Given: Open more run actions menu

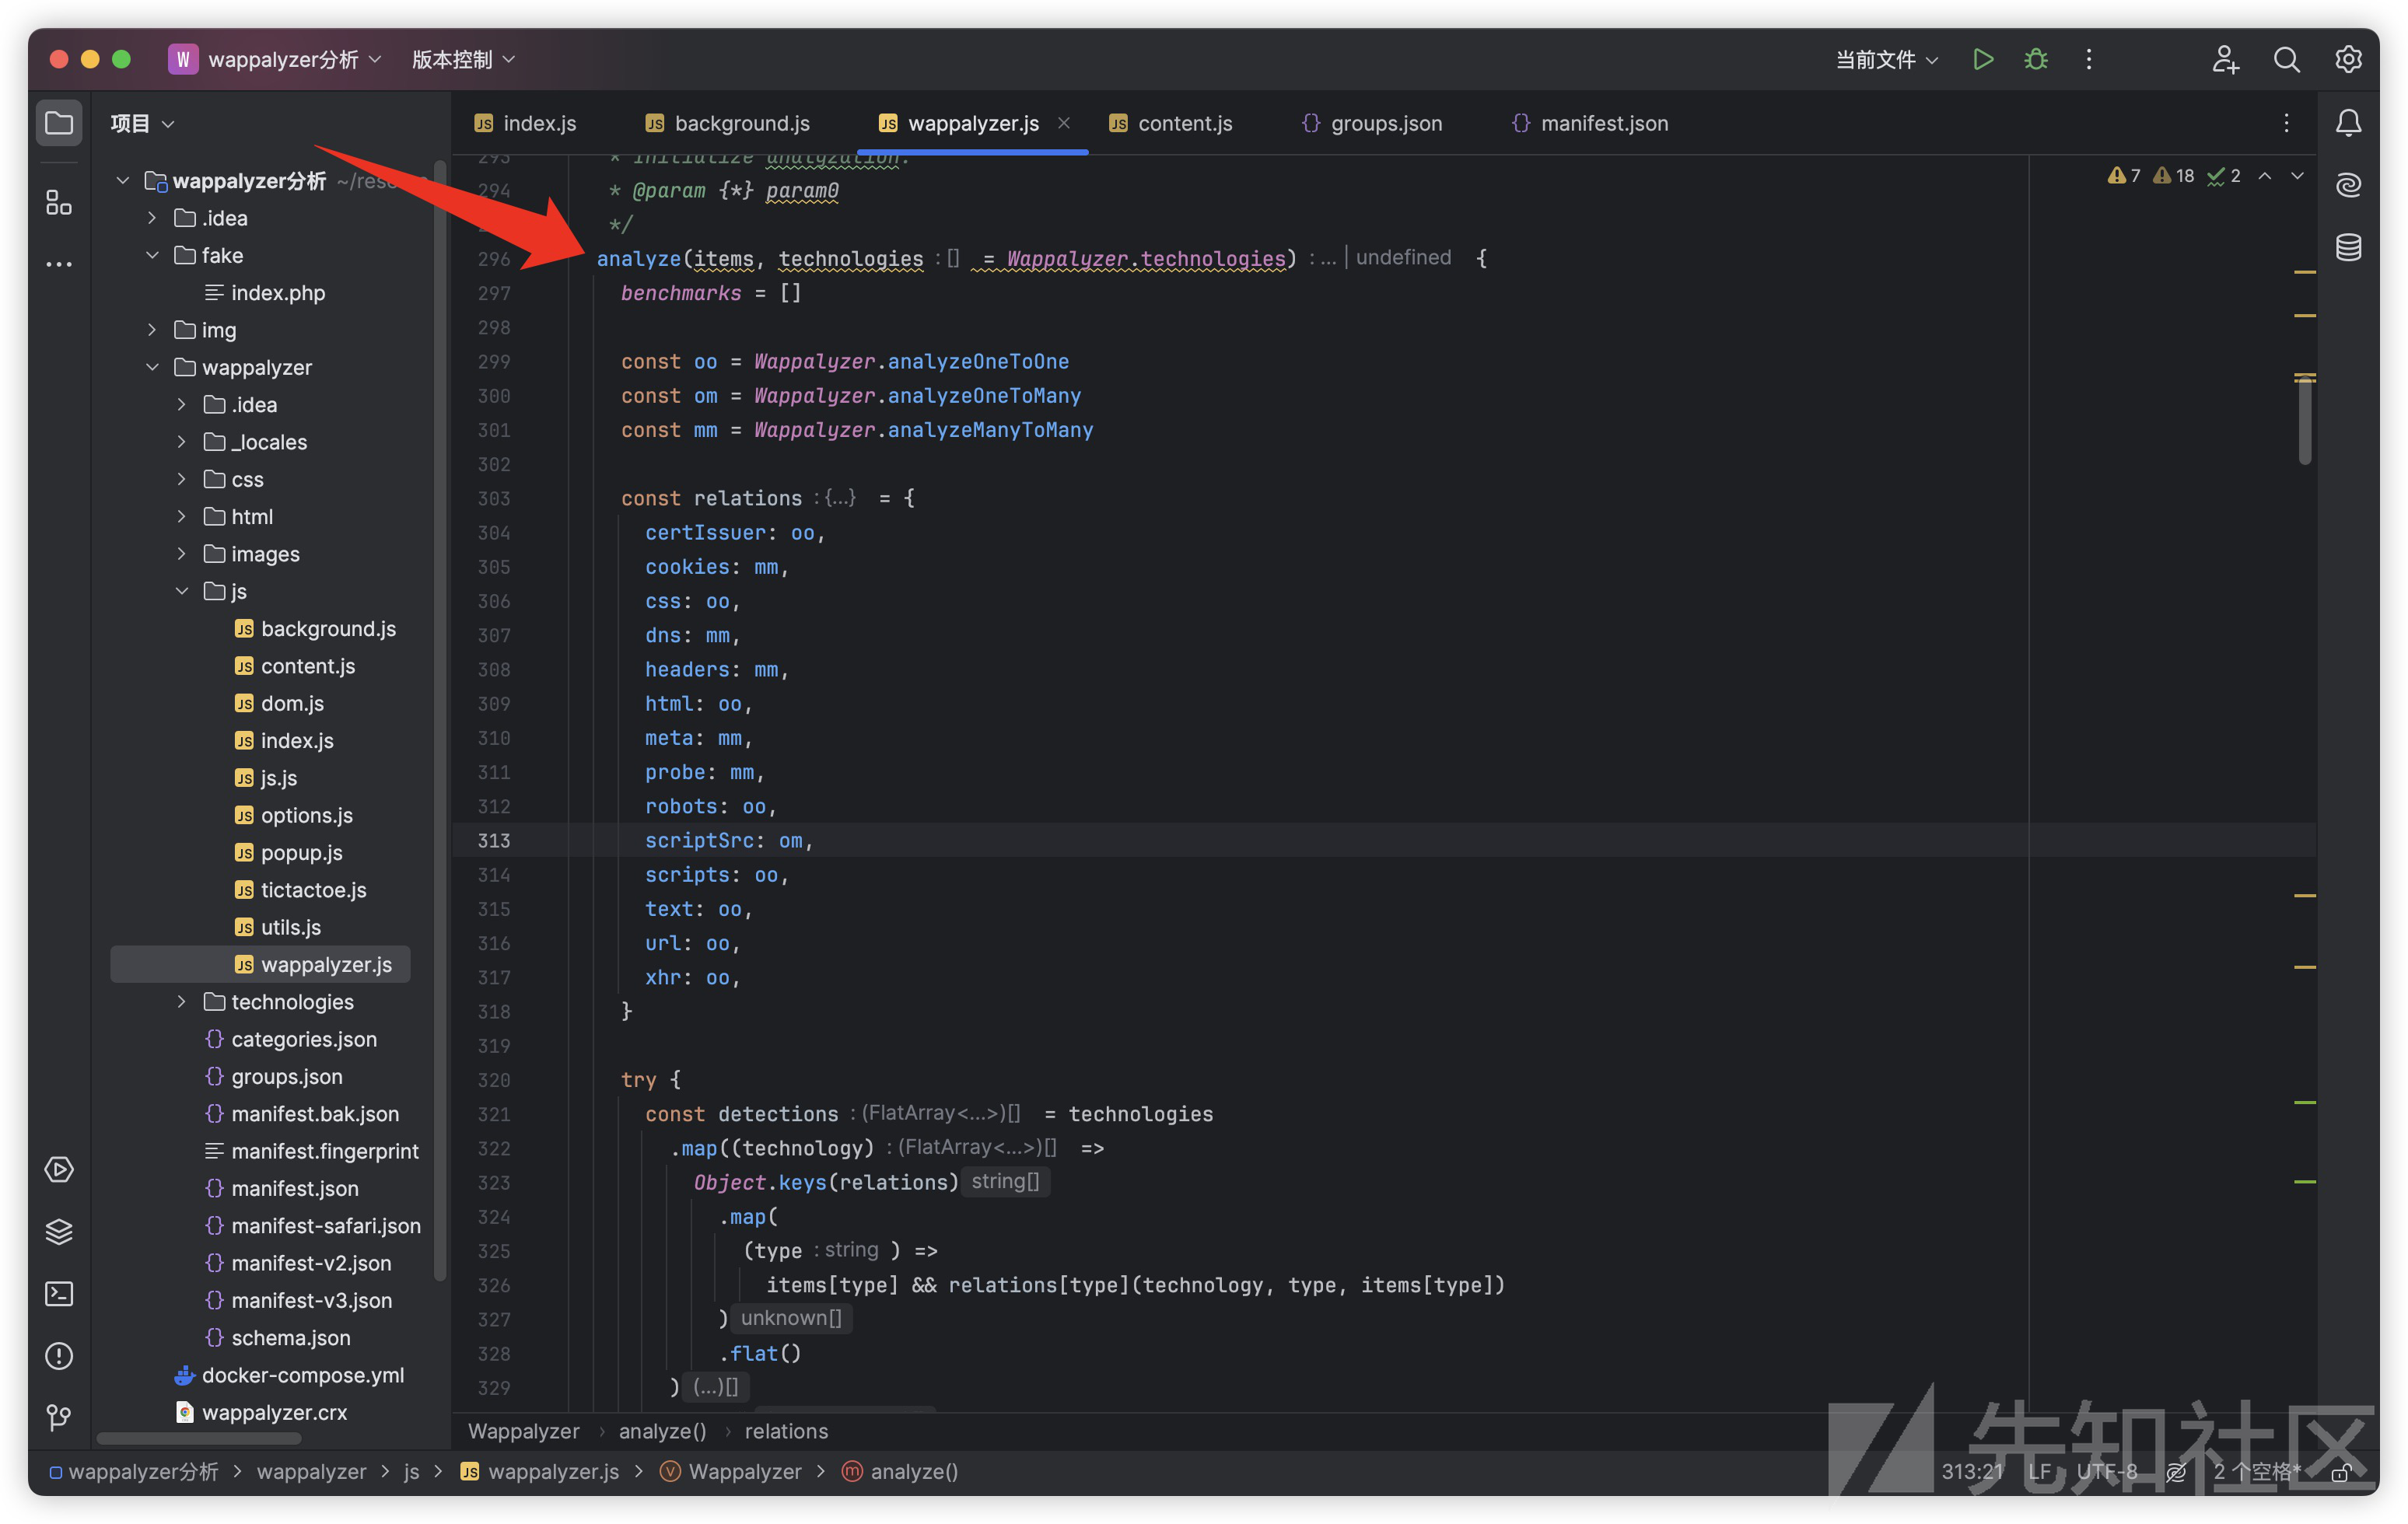Looking at the screenshot, I should coord(2088,59).
